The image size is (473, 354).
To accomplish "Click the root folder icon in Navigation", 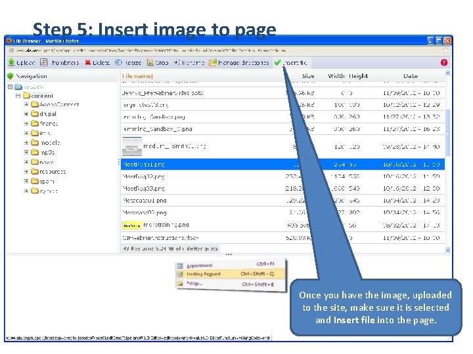I will click(x=18, y=87).
